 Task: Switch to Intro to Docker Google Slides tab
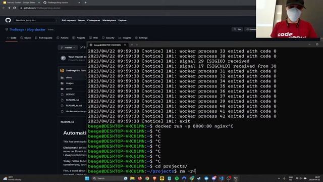(x=21, y=3)
